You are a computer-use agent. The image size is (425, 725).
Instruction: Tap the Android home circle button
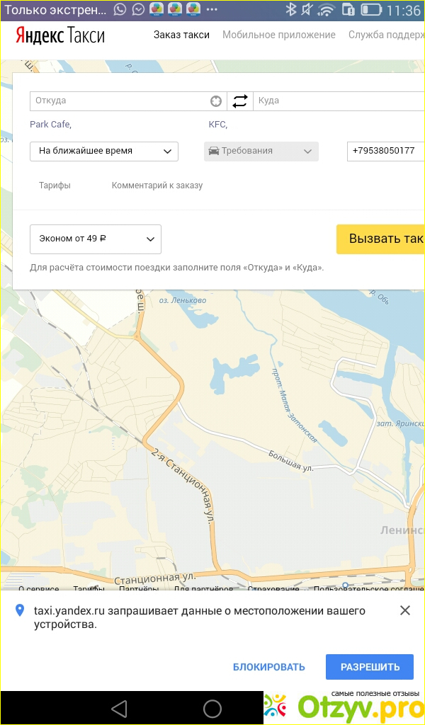click(x=212, y=708)
